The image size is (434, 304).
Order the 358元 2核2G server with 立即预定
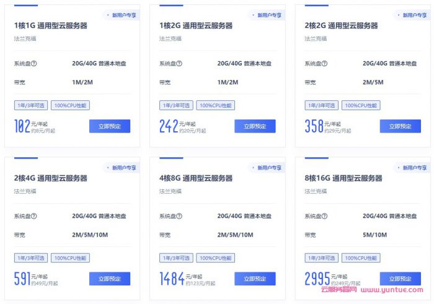pyautogui.click(x=401, y=126)
